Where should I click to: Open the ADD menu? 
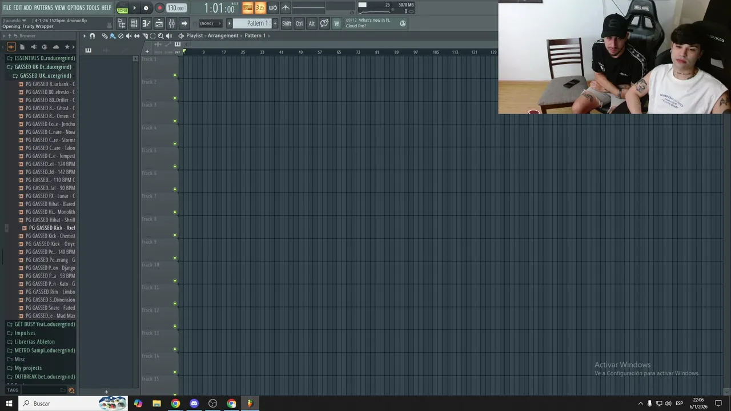[28, 8]
